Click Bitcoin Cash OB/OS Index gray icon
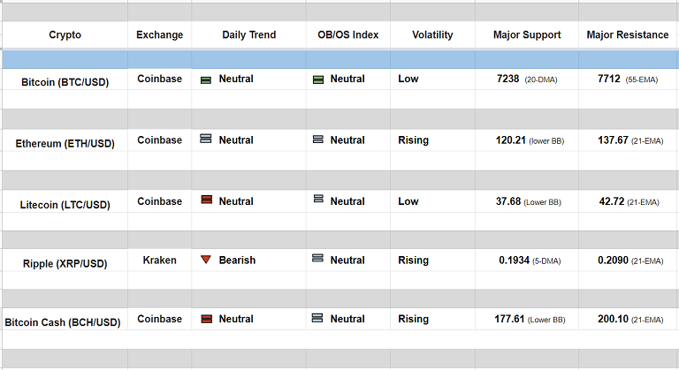The height and width of the screenshot is (370, 679). (318, 318)
